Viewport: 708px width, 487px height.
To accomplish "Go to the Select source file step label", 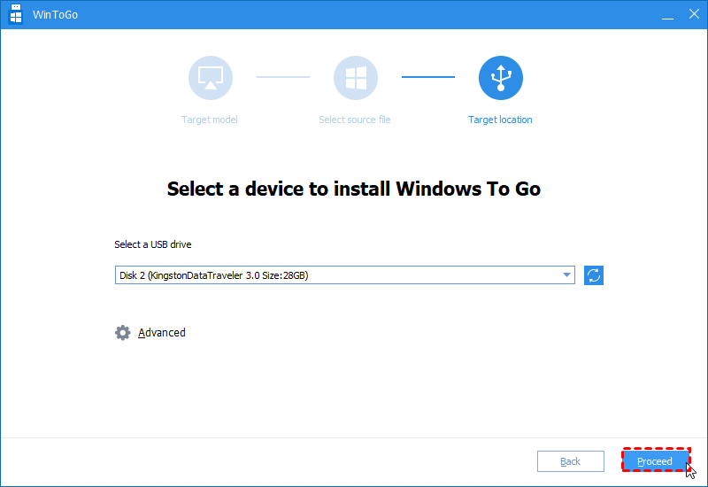I will click(x=355, y=120).
